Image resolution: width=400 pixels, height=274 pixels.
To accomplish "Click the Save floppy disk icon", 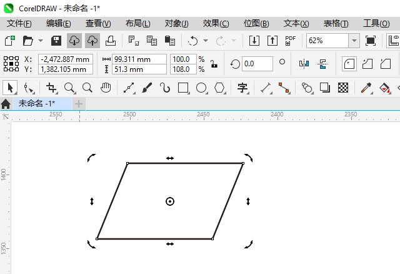I will 56,41.
